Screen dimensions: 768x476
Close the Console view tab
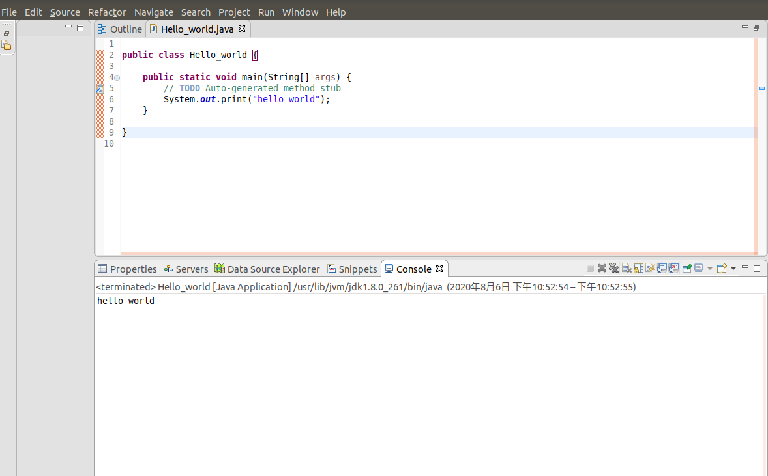pyautogui.click(x=439, y=269)
